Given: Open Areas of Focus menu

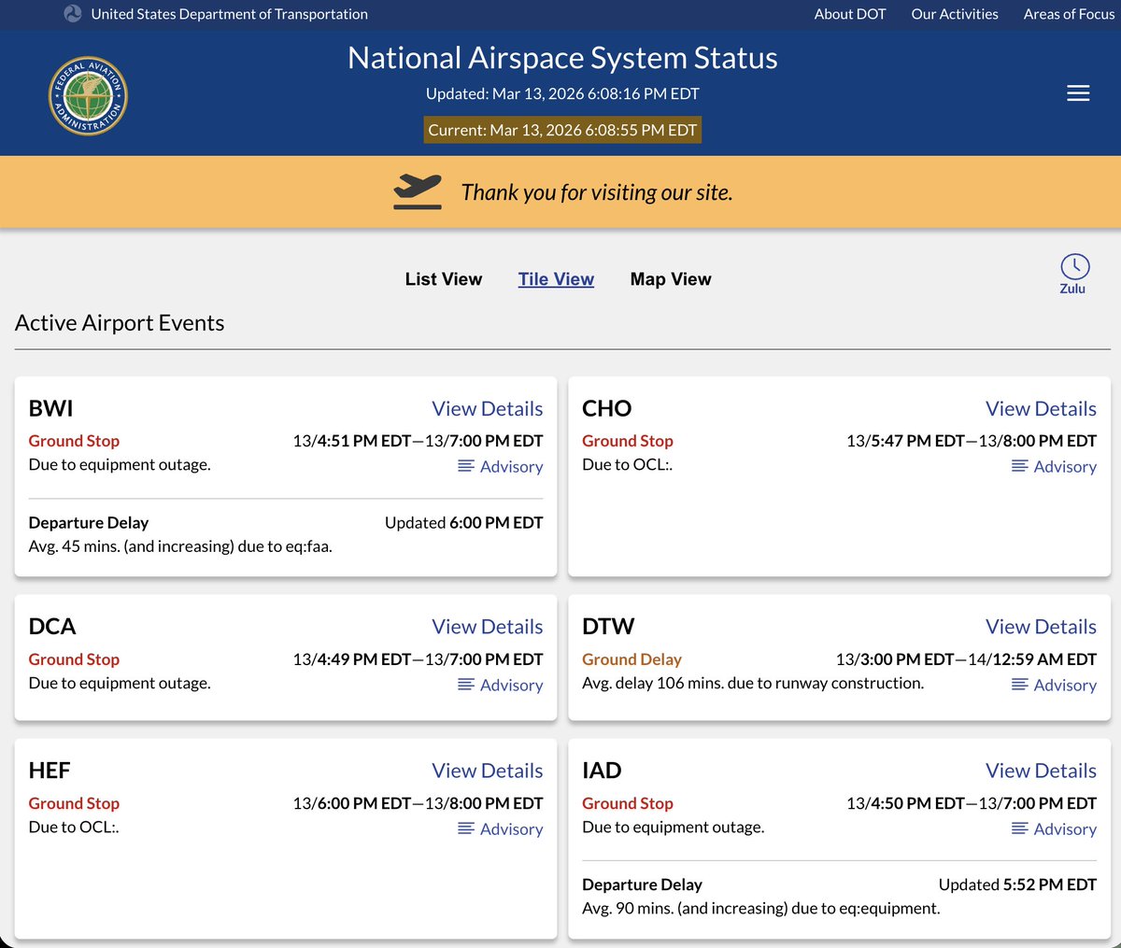Looking at the screenshot, I should [x=1069, y=14].
